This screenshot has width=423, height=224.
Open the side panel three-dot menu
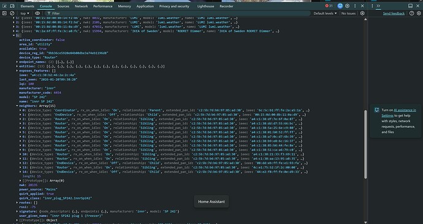pos(372,6)
